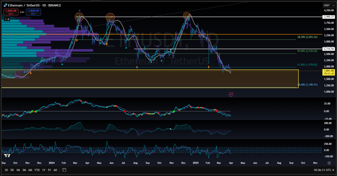Image resolution: width=337 pixels, height=176 pixels.
Task: Open the Go to date calendar icon
Action: pyautogui.click(x=64, y=170)
